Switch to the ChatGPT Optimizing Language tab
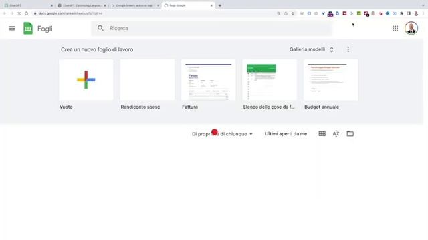The image size is (428, 240). [82, 5]
